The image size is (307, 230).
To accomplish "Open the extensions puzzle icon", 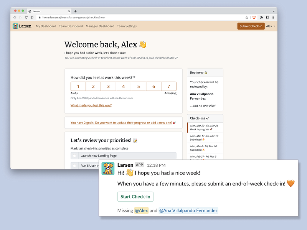I will tap(261, 17).
